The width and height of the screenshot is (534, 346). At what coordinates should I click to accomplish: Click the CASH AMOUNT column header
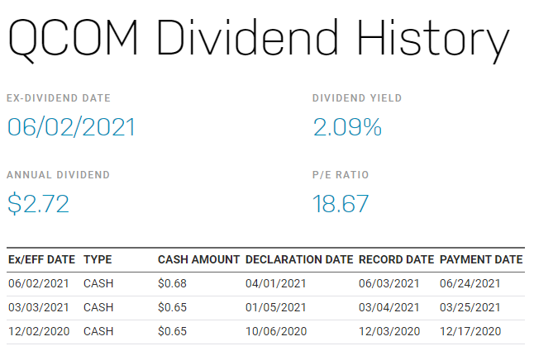point(199,259)
